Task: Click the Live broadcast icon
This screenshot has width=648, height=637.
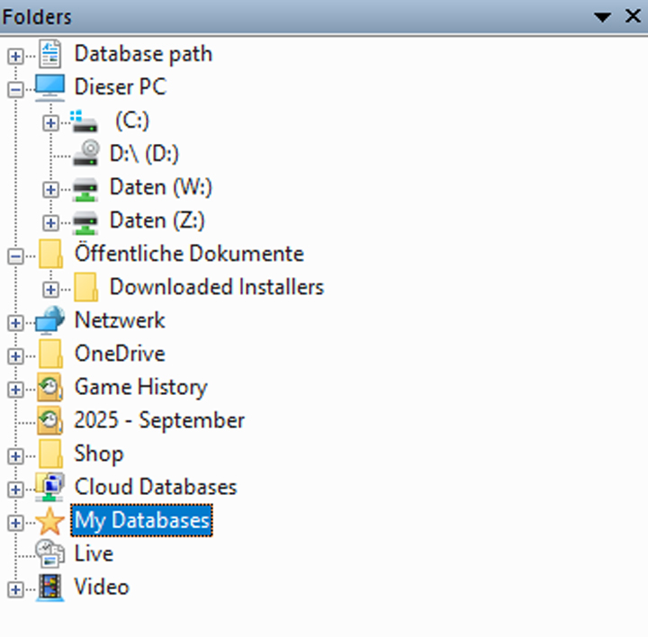Action: [x=50, y=554]
